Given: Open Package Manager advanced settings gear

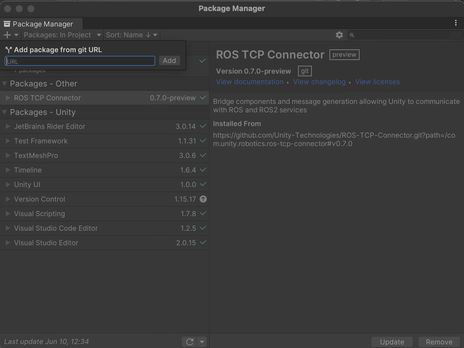Looking at the screenshot, I should click(339, 35).
